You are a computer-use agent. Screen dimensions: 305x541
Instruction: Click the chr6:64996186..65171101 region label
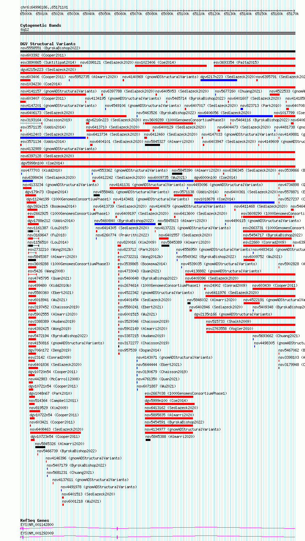[44, 7]
